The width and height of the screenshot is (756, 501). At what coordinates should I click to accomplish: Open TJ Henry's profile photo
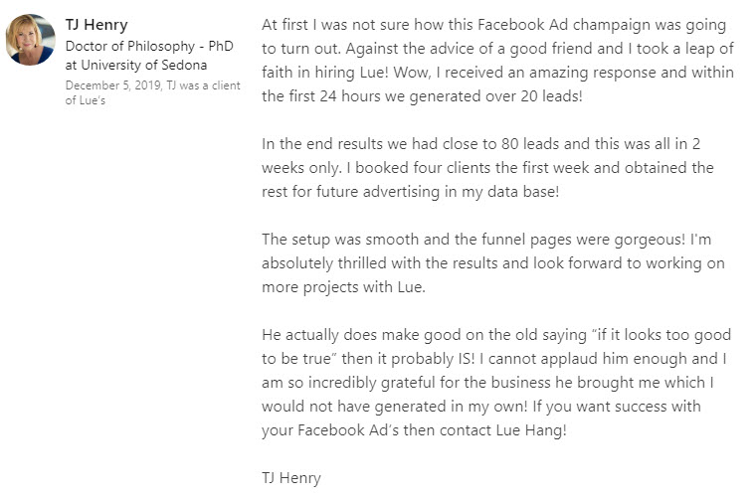(31, 39)
